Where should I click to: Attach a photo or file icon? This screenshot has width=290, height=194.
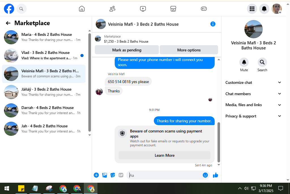pyautogui.click(x=105, y=175)
